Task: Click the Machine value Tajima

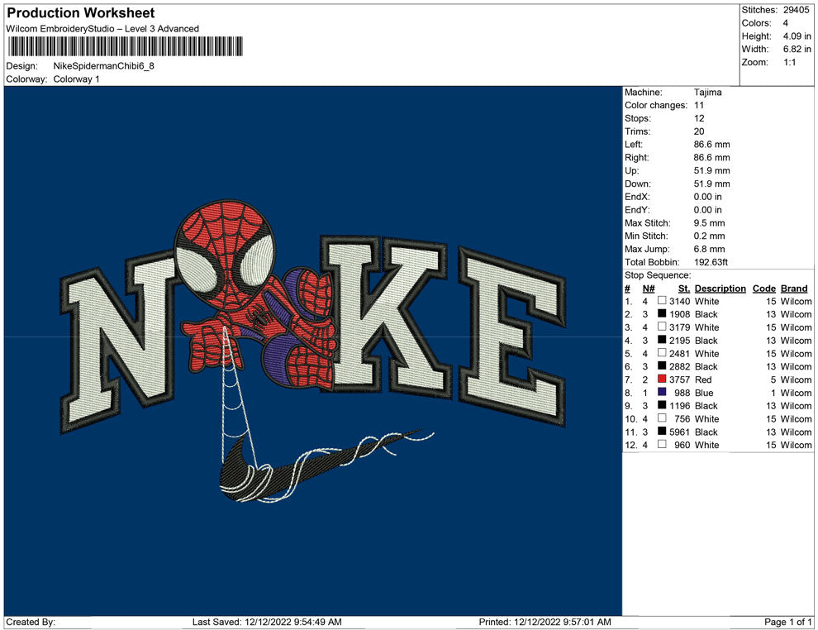Action: pyautogui.click(x=707, y=93)
